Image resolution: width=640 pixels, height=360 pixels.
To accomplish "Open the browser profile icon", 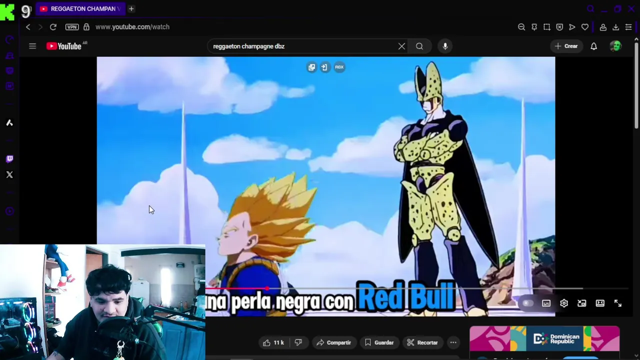I will click(603, 27).
